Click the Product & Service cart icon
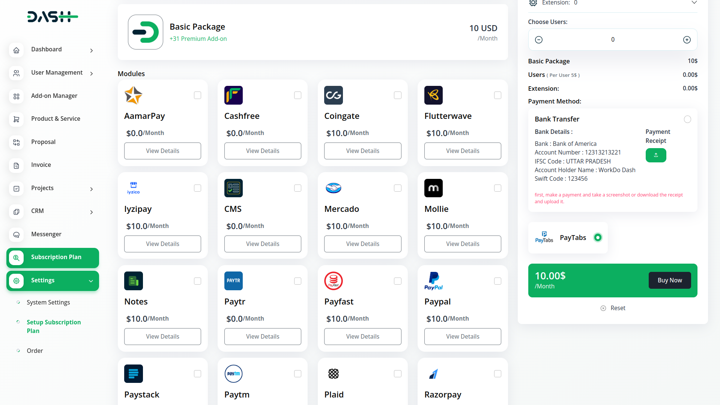720x405 pixels. click(x=17, y=119)
